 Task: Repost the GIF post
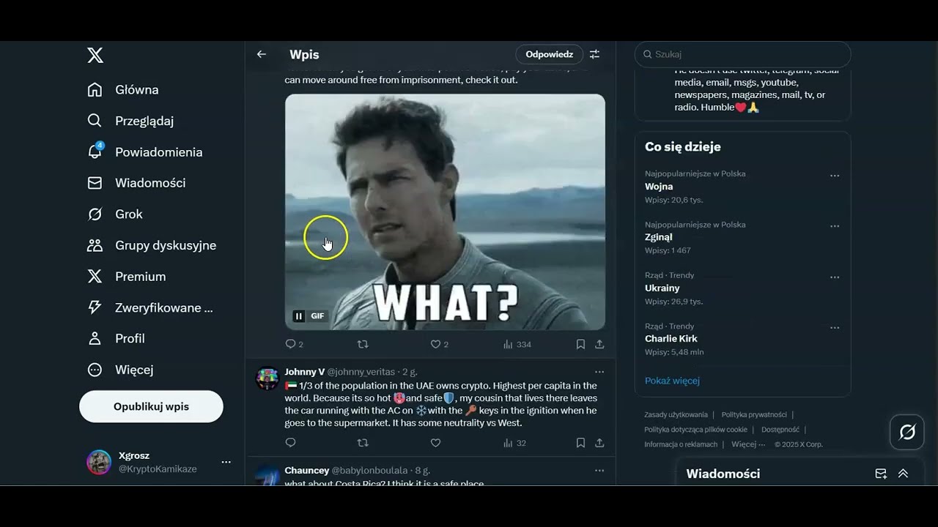point(363,344)
